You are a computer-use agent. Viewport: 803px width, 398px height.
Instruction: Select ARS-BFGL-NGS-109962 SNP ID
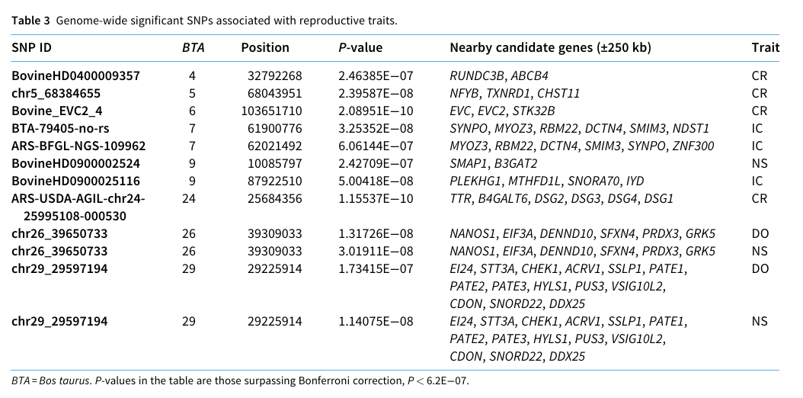click(x=78, y=146)
